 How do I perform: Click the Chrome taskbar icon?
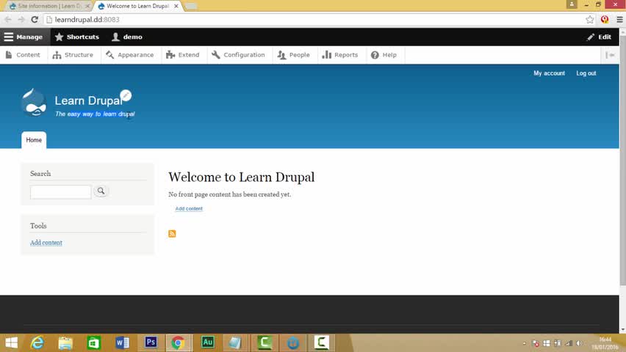pyautogui.click(x=178, y=342)
